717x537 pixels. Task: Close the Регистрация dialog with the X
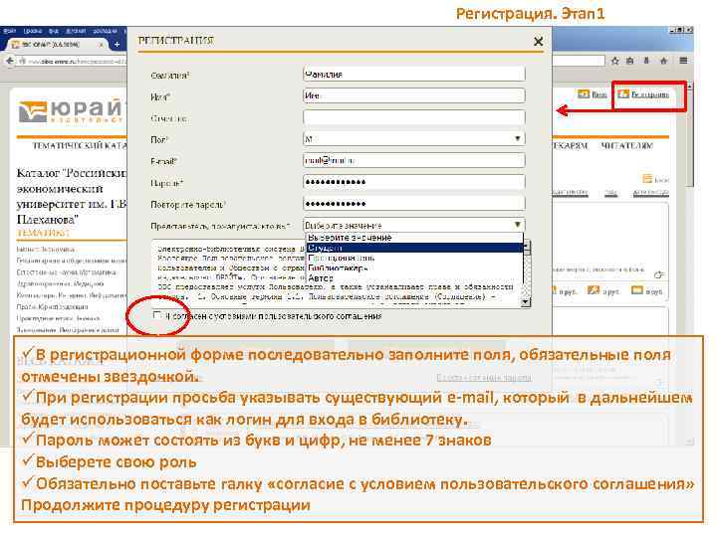pyautogui.click(x=538, y=42)
